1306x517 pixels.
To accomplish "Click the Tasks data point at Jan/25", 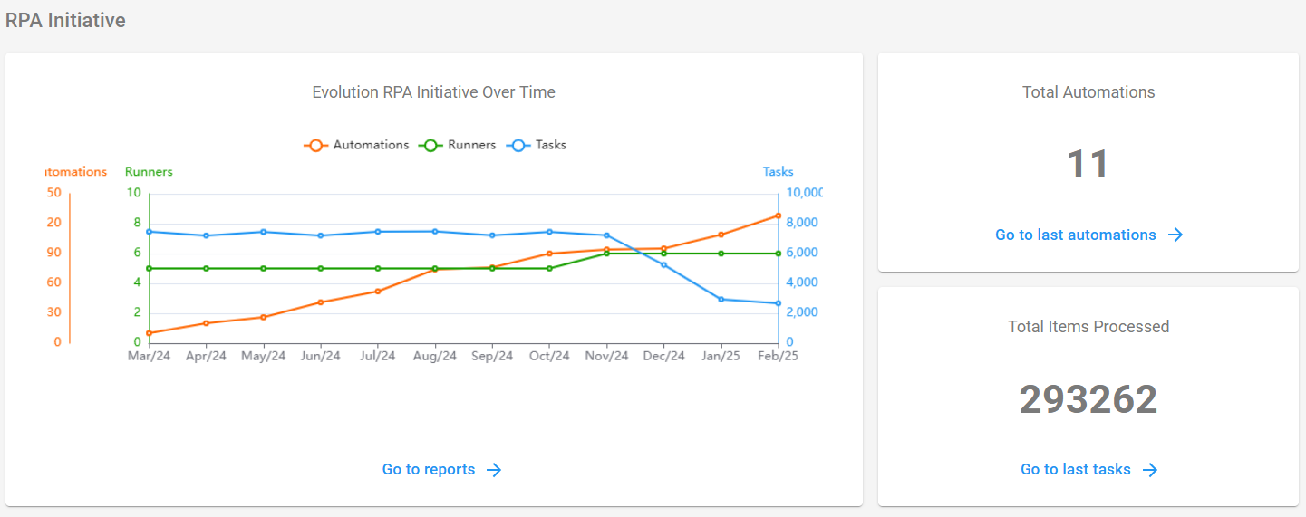I will point(721,299).
